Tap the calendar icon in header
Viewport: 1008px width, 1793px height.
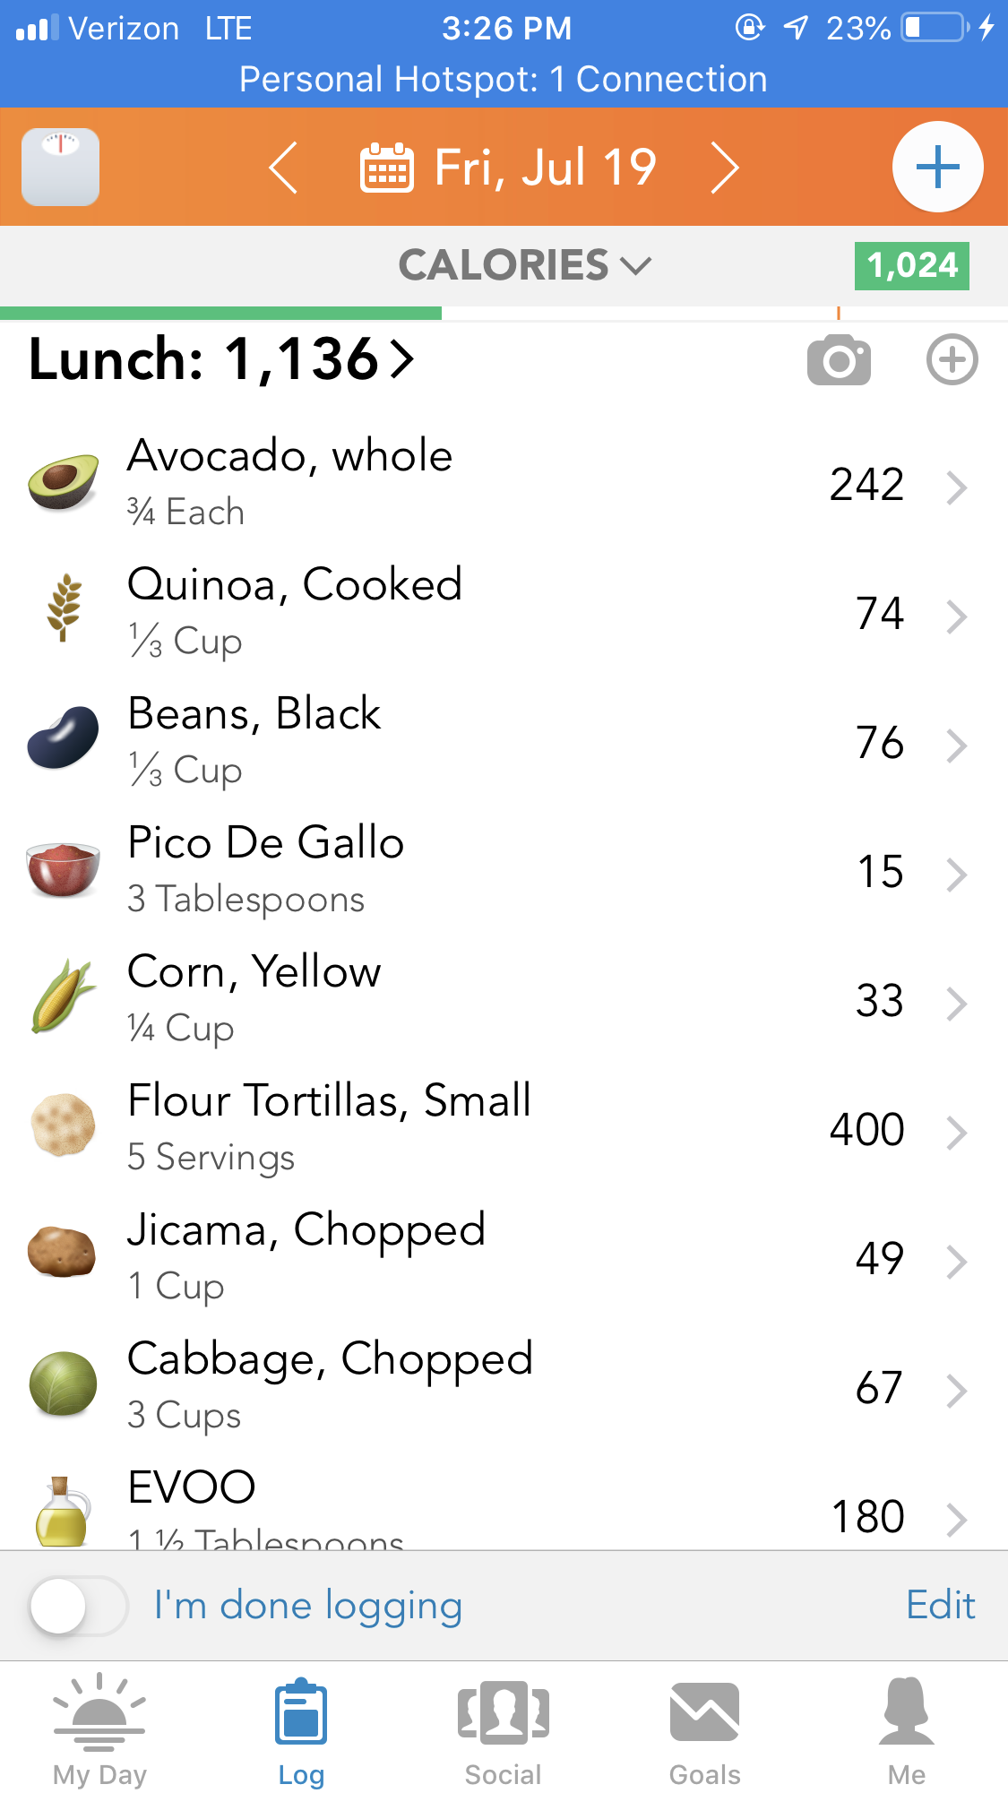(386, 168)
